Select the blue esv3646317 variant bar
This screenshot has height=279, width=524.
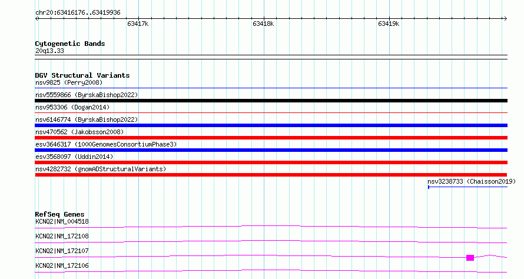[x=271, y=150]
